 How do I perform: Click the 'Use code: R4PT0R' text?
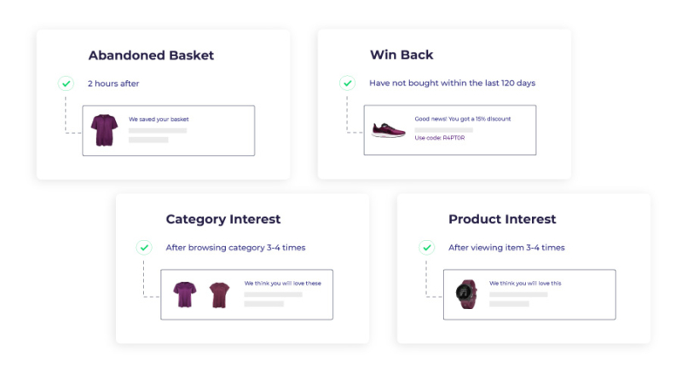(x=440, y=138)
